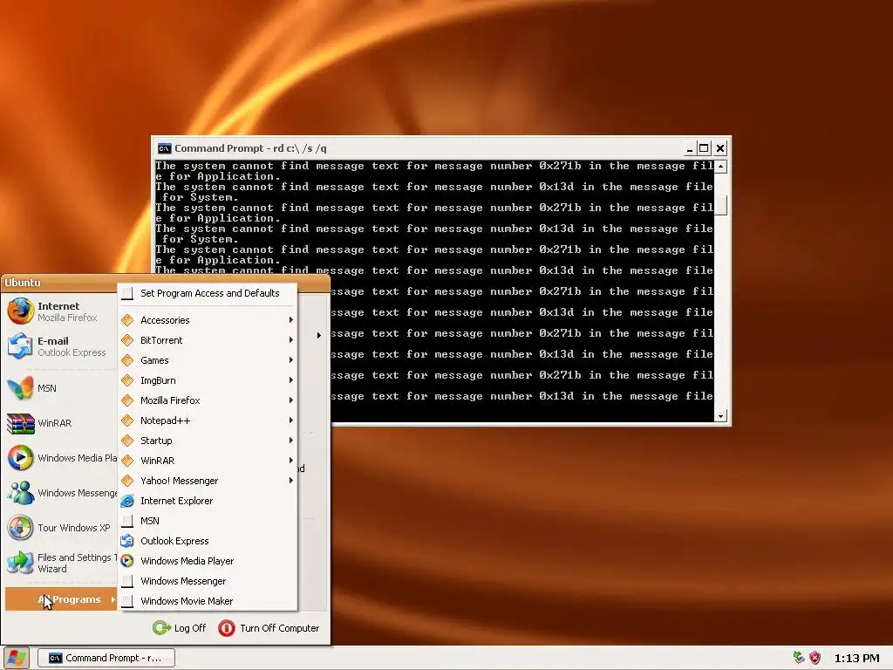Image resolution: width=893 pixels, height=670 pixels.
Task: Click the ImgBurn folder icon
Action: click(x=127, y=380)
